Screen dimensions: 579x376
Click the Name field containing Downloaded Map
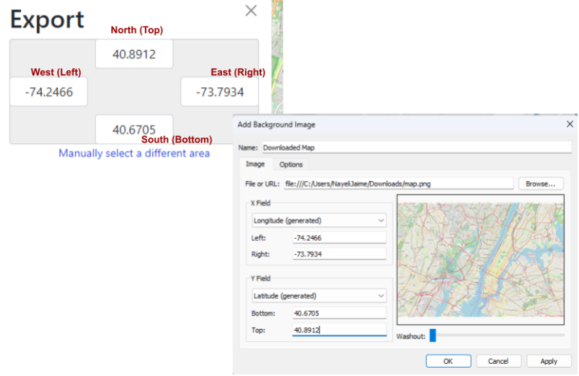pyautogui.click(x=415, y=147)
